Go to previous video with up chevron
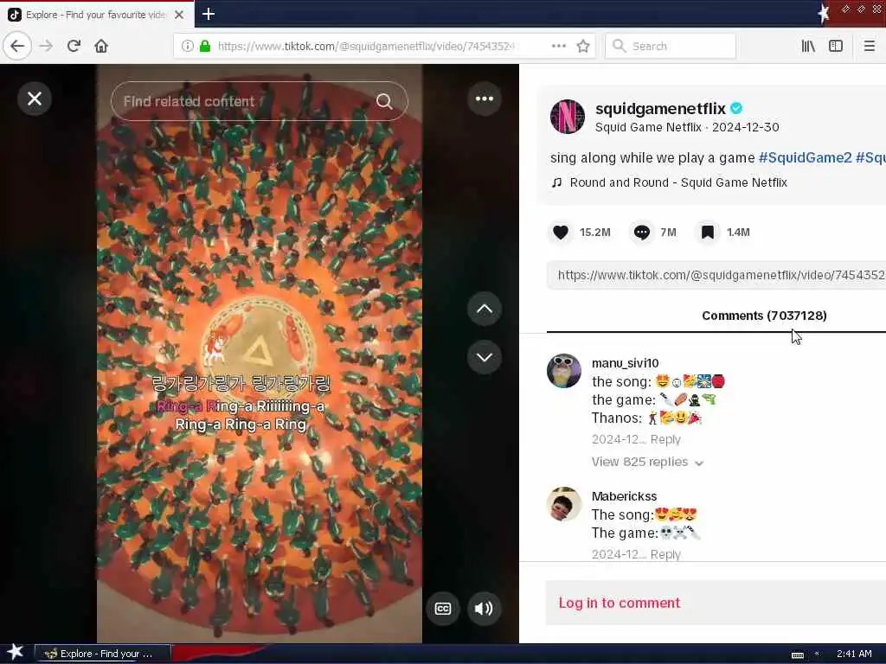 click(485, 309)
